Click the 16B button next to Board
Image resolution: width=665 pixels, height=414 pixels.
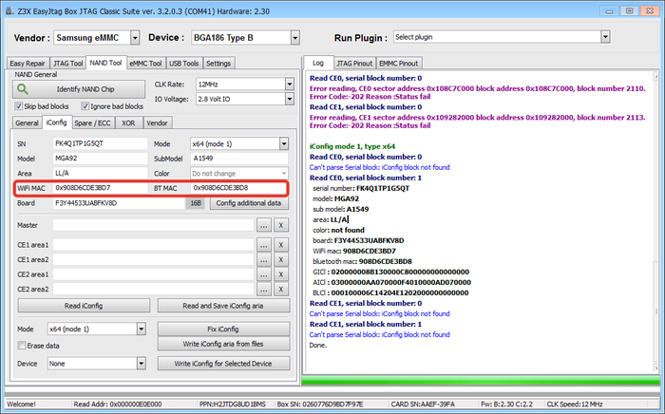(196, 203)
